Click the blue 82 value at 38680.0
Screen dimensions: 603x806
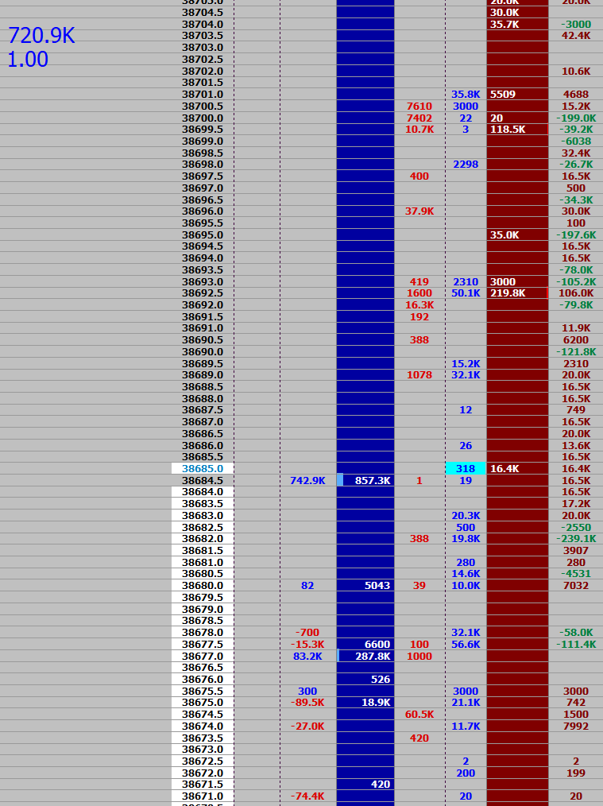tap(307, 586)
